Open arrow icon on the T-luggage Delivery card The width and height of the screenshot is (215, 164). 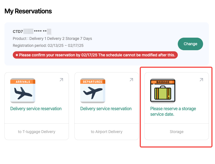coord(61,80)
